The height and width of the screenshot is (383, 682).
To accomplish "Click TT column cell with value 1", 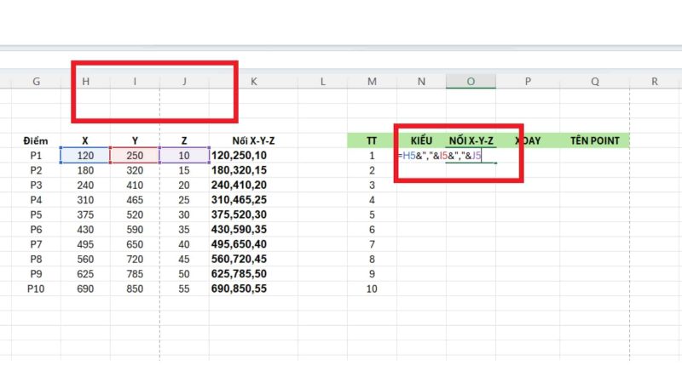I will 372,156.
